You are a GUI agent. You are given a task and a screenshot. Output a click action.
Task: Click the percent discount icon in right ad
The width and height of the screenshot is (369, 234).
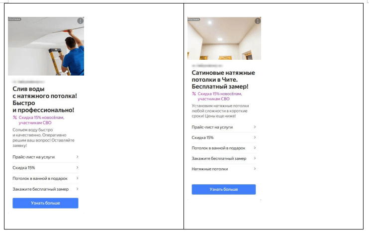pyautogui.click(x=194, y=94)
